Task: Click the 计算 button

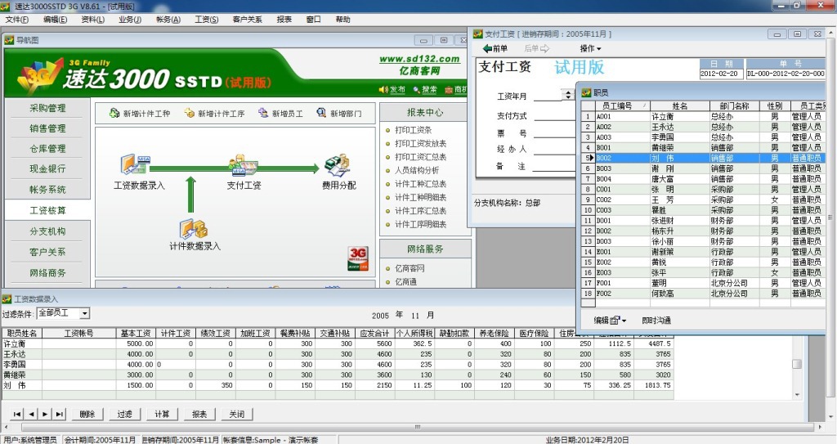Action: tap(162, 414)
